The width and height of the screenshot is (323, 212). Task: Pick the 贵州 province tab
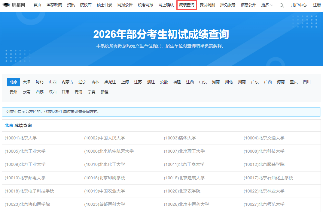[14, 92]
